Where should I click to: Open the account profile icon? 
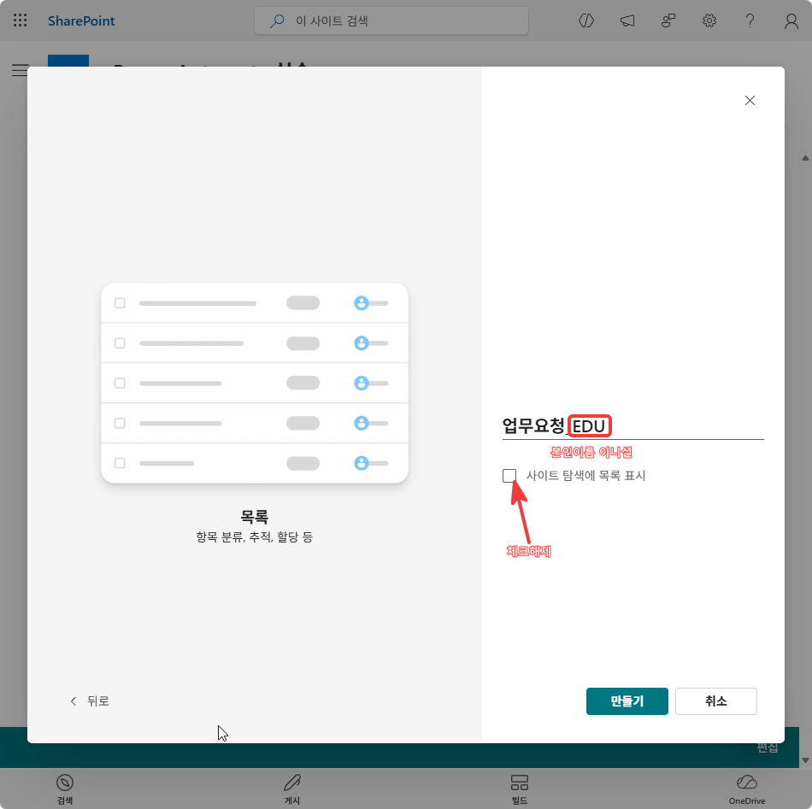[x=791, y=21]
